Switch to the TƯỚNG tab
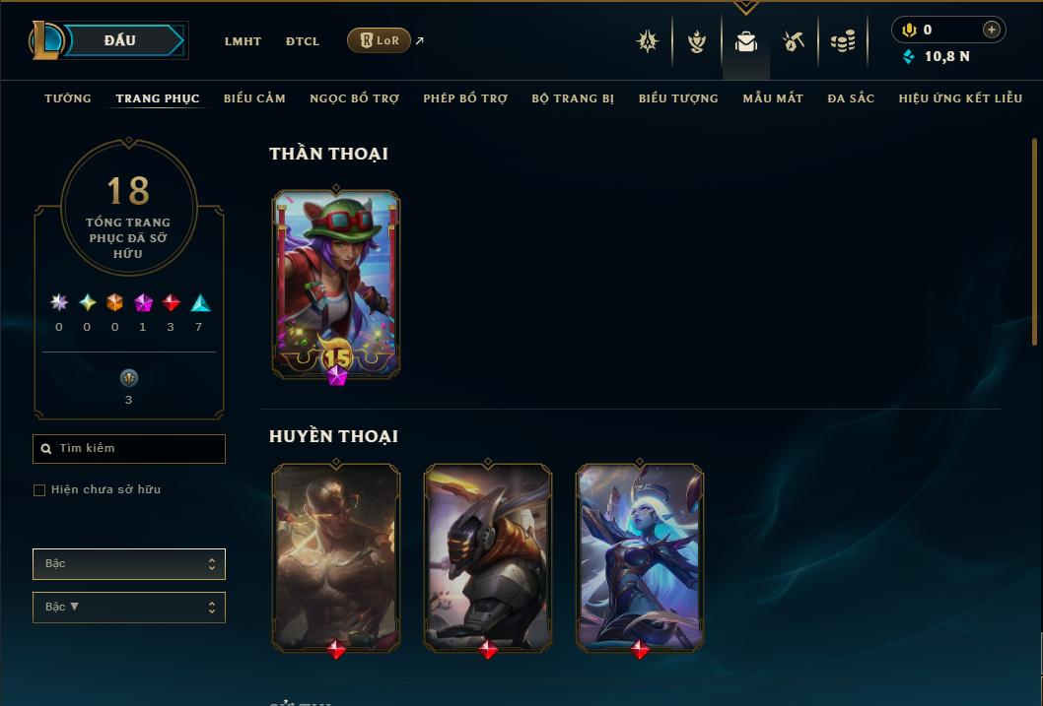The width and height of the screenshot is (1043, 706). tap(68, 98)
